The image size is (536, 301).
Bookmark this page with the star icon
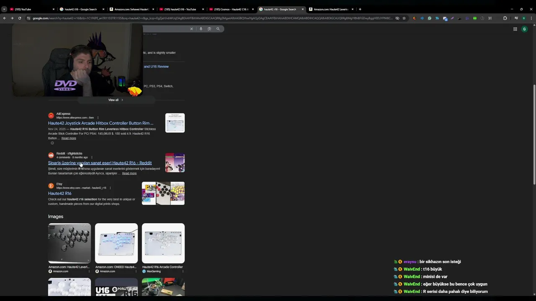point(404,18)
